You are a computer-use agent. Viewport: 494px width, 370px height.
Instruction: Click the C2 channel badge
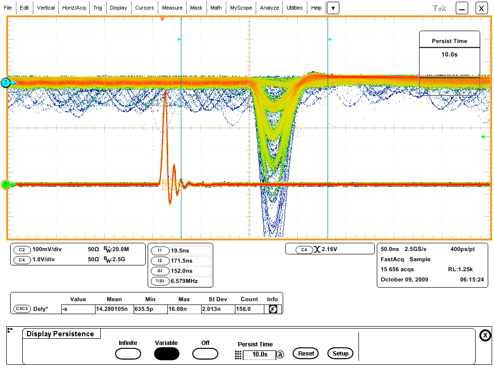click(x=22, y=250)
